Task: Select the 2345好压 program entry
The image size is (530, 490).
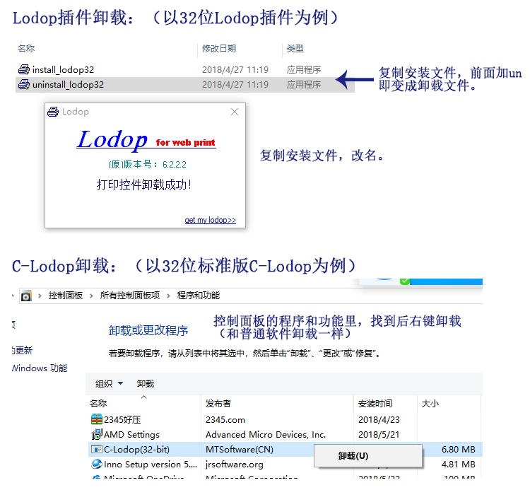Action: tap(122, 420)
